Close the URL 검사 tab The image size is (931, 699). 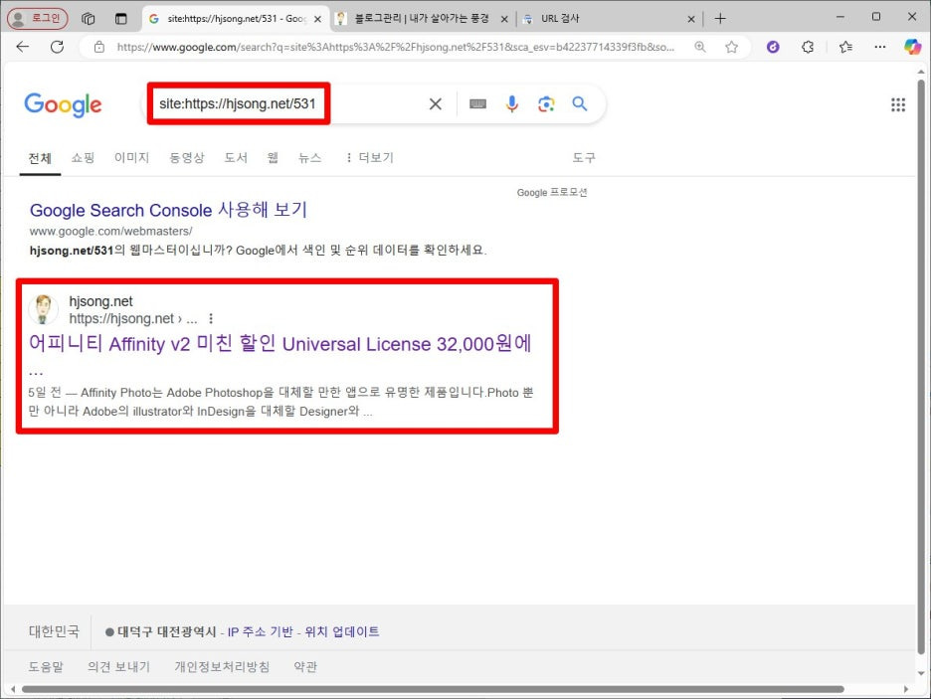(x=691, y=19)
